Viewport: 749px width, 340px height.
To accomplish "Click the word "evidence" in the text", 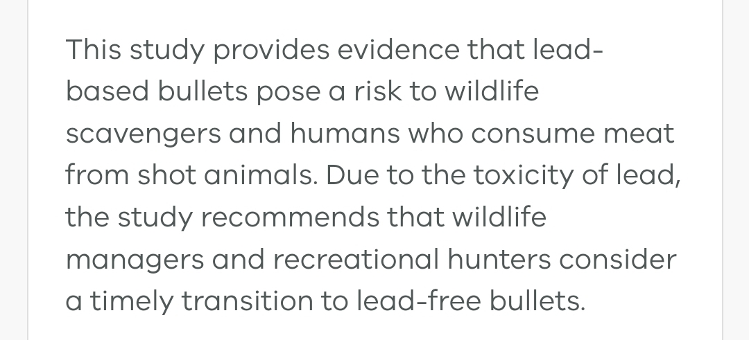I will pyautogui.click(x=398, y=49).
